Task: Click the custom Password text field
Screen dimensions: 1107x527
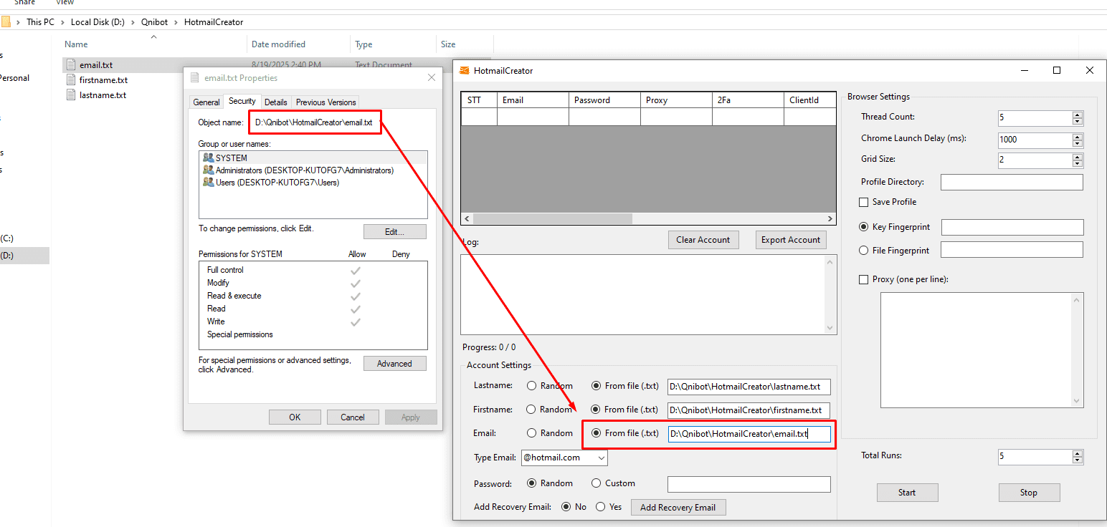Action: (x=749, y=484)
